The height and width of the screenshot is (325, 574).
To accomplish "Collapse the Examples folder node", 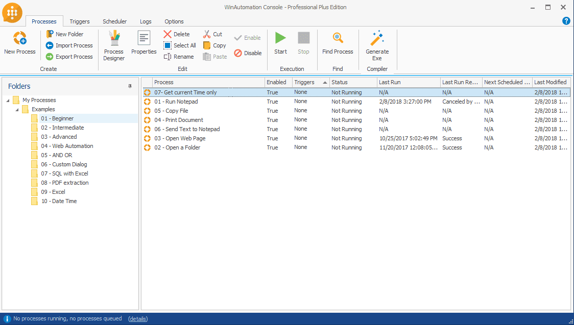I will coord(17,109).
